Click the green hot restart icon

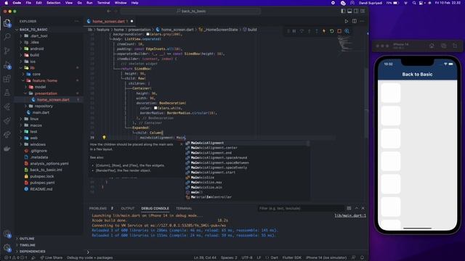point(332,31)
